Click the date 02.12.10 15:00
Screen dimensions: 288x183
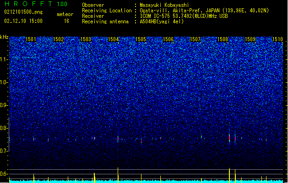[23, 21]
